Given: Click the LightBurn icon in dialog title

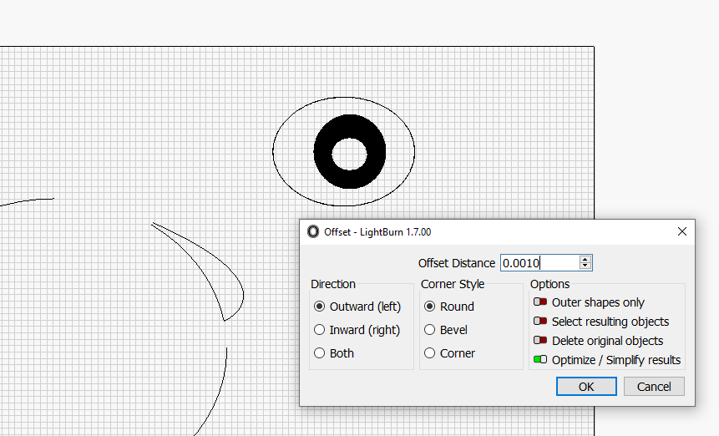Looking at the screenshot, I should tap(313, 231).
